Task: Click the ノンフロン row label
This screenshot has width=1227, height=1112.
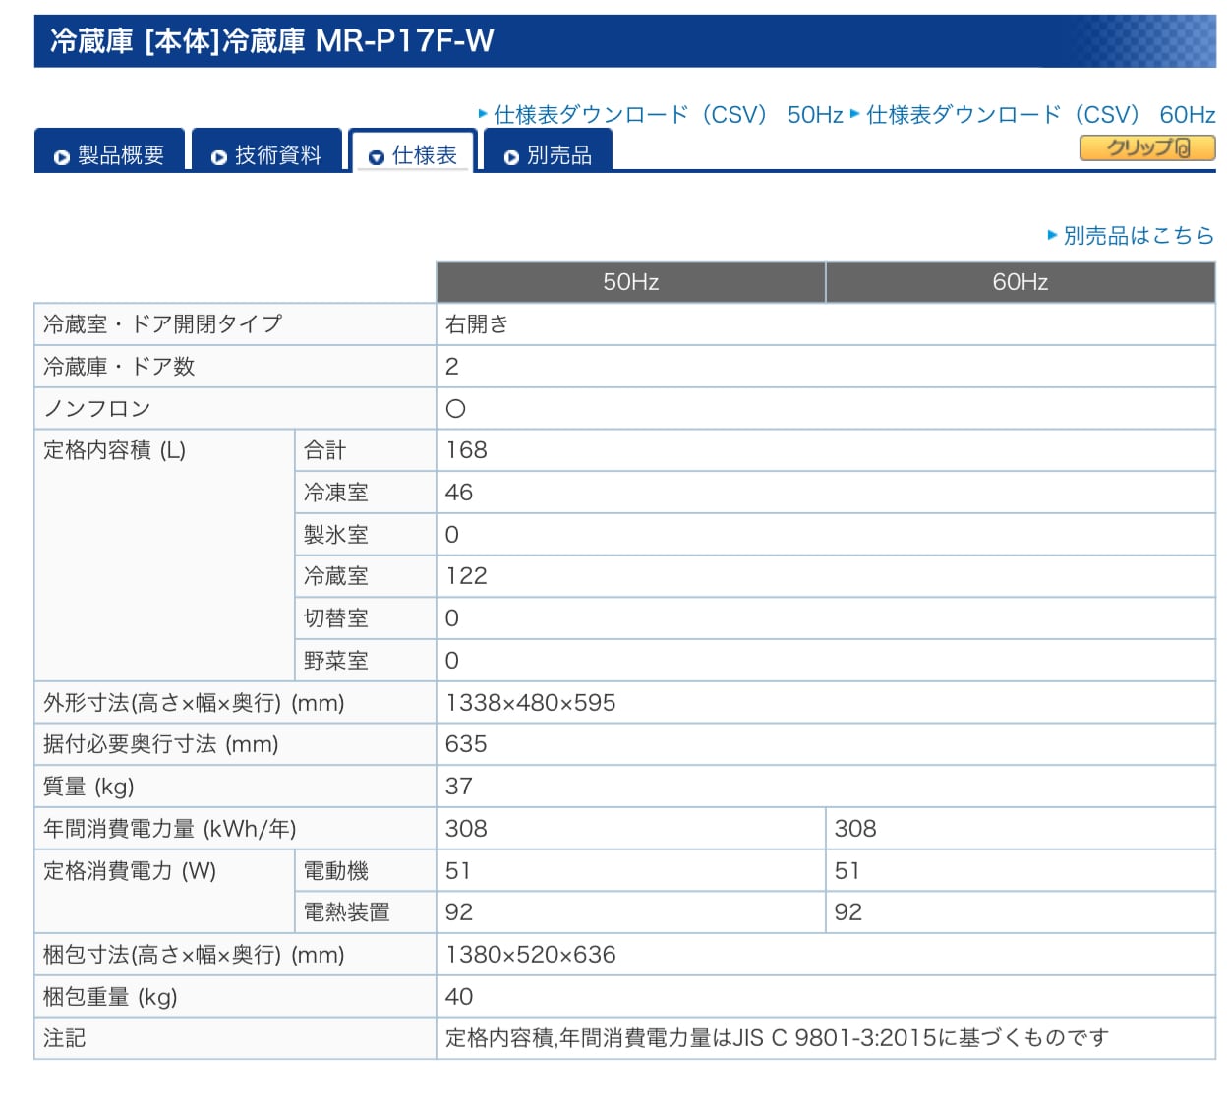Action: pyautogui.click(x=97, y=409)
